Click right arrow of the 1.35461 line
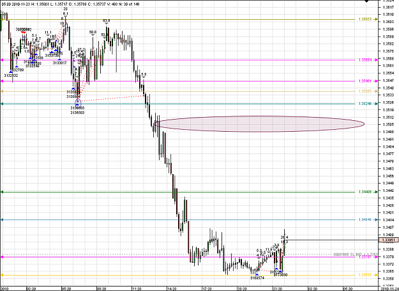The height and width of the screenshot is (291, 399). click(376, 81)
